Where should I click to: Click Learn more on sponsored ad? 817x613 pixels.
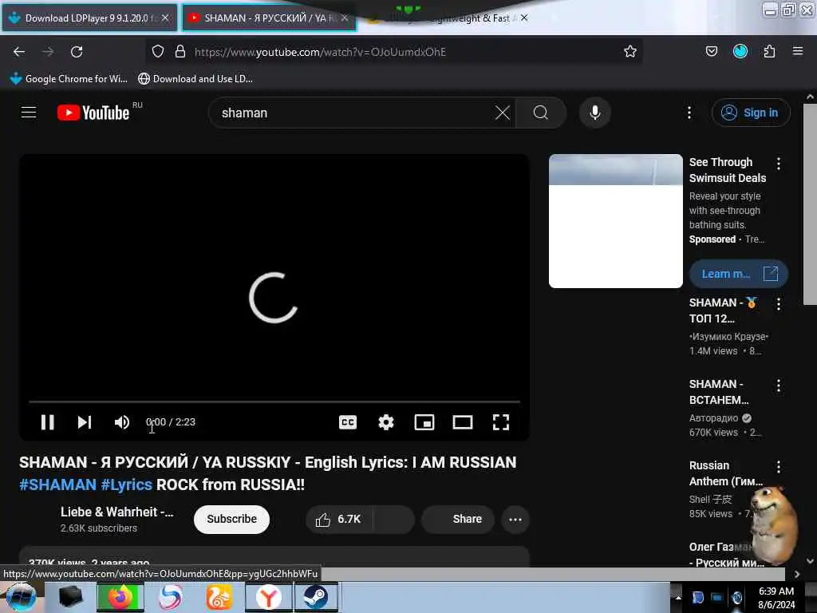coord(738,275)
